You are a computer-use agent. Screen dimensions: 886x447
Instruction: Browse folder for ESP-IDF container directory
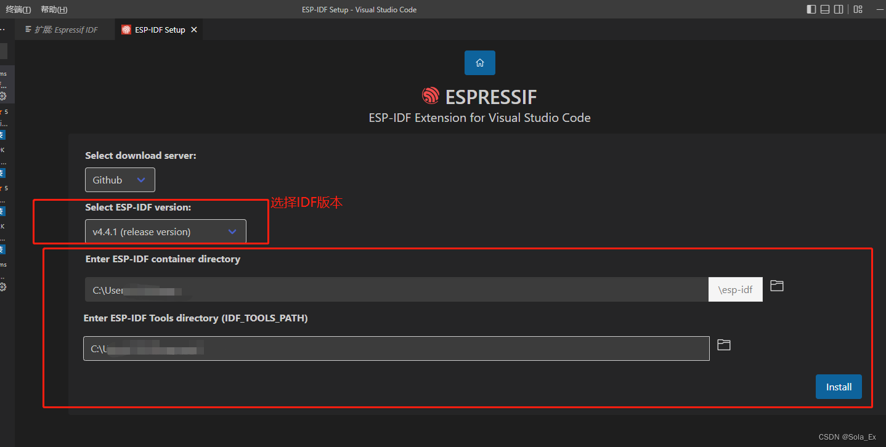[x=777, y=286]
